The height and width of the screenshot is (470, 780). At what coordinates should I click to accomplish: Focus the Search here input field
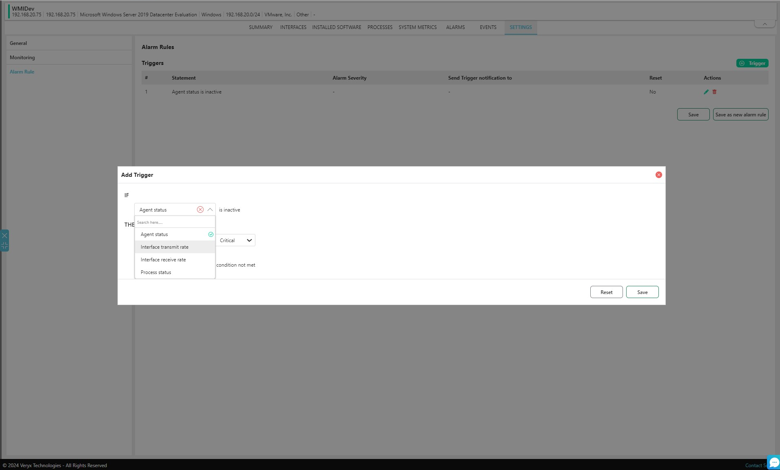175,223
